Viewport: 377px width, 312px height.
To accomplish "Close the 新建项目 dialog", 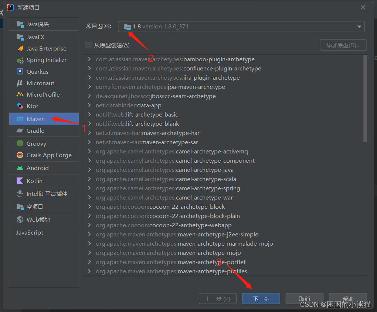I will 363,7.
